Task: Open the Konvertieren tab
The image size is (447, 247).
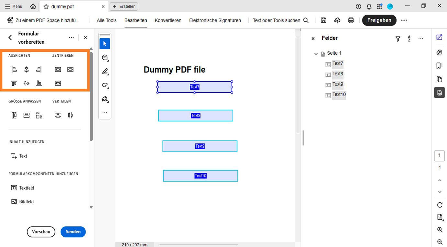Action: [x=168, y=20]
